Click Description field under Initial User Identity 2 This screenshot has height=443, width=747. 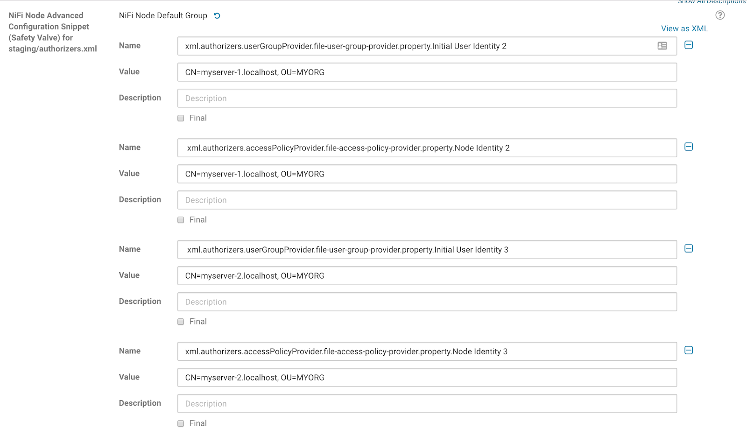pos(427,98)
